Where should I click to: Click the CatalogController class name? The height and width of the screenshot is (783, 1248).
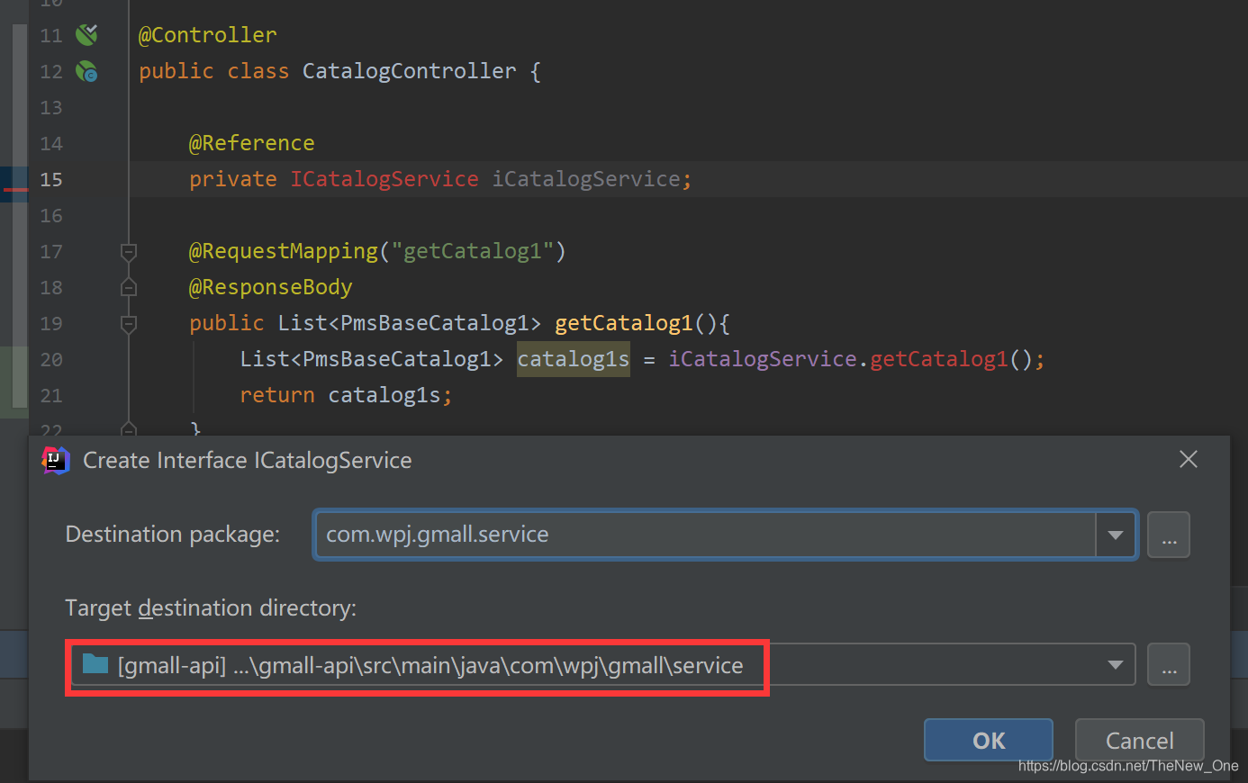tap(410, 71)
